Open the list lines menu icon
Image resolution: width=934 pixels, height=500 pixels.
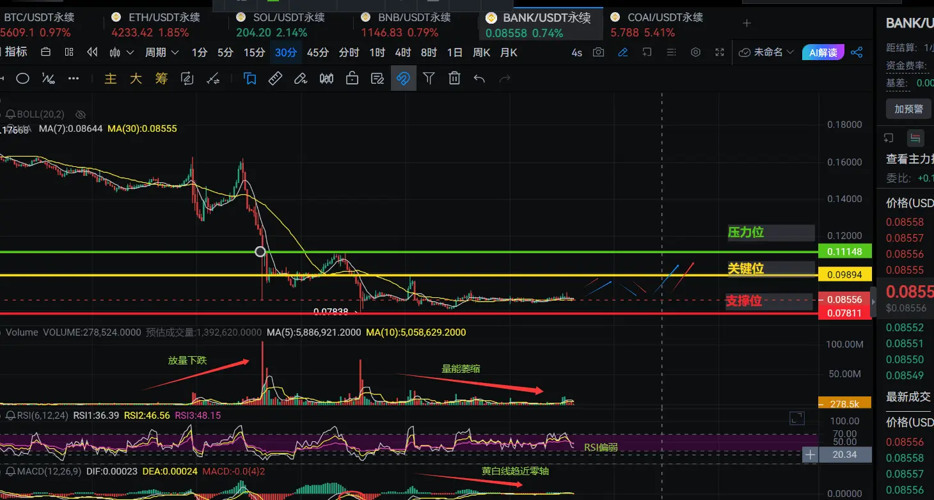[670, 52]
